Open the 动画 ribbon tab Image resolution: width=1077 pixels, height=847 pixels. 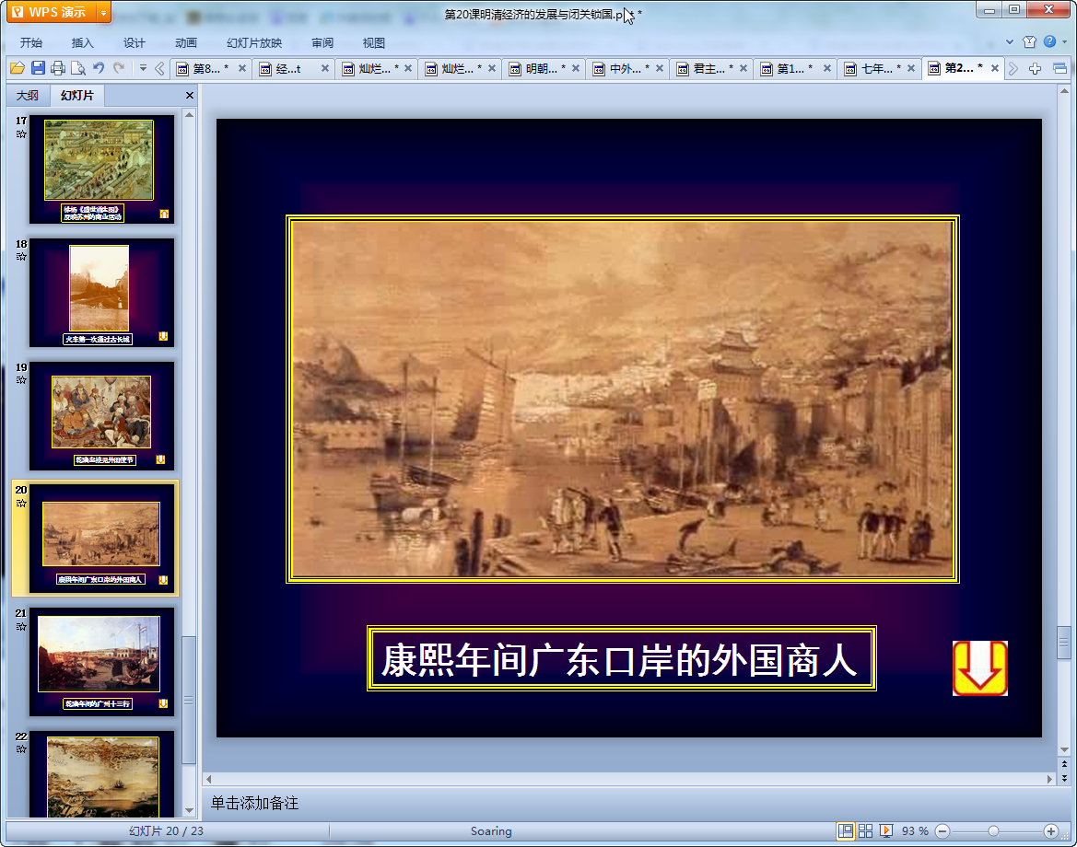(185, 42)
